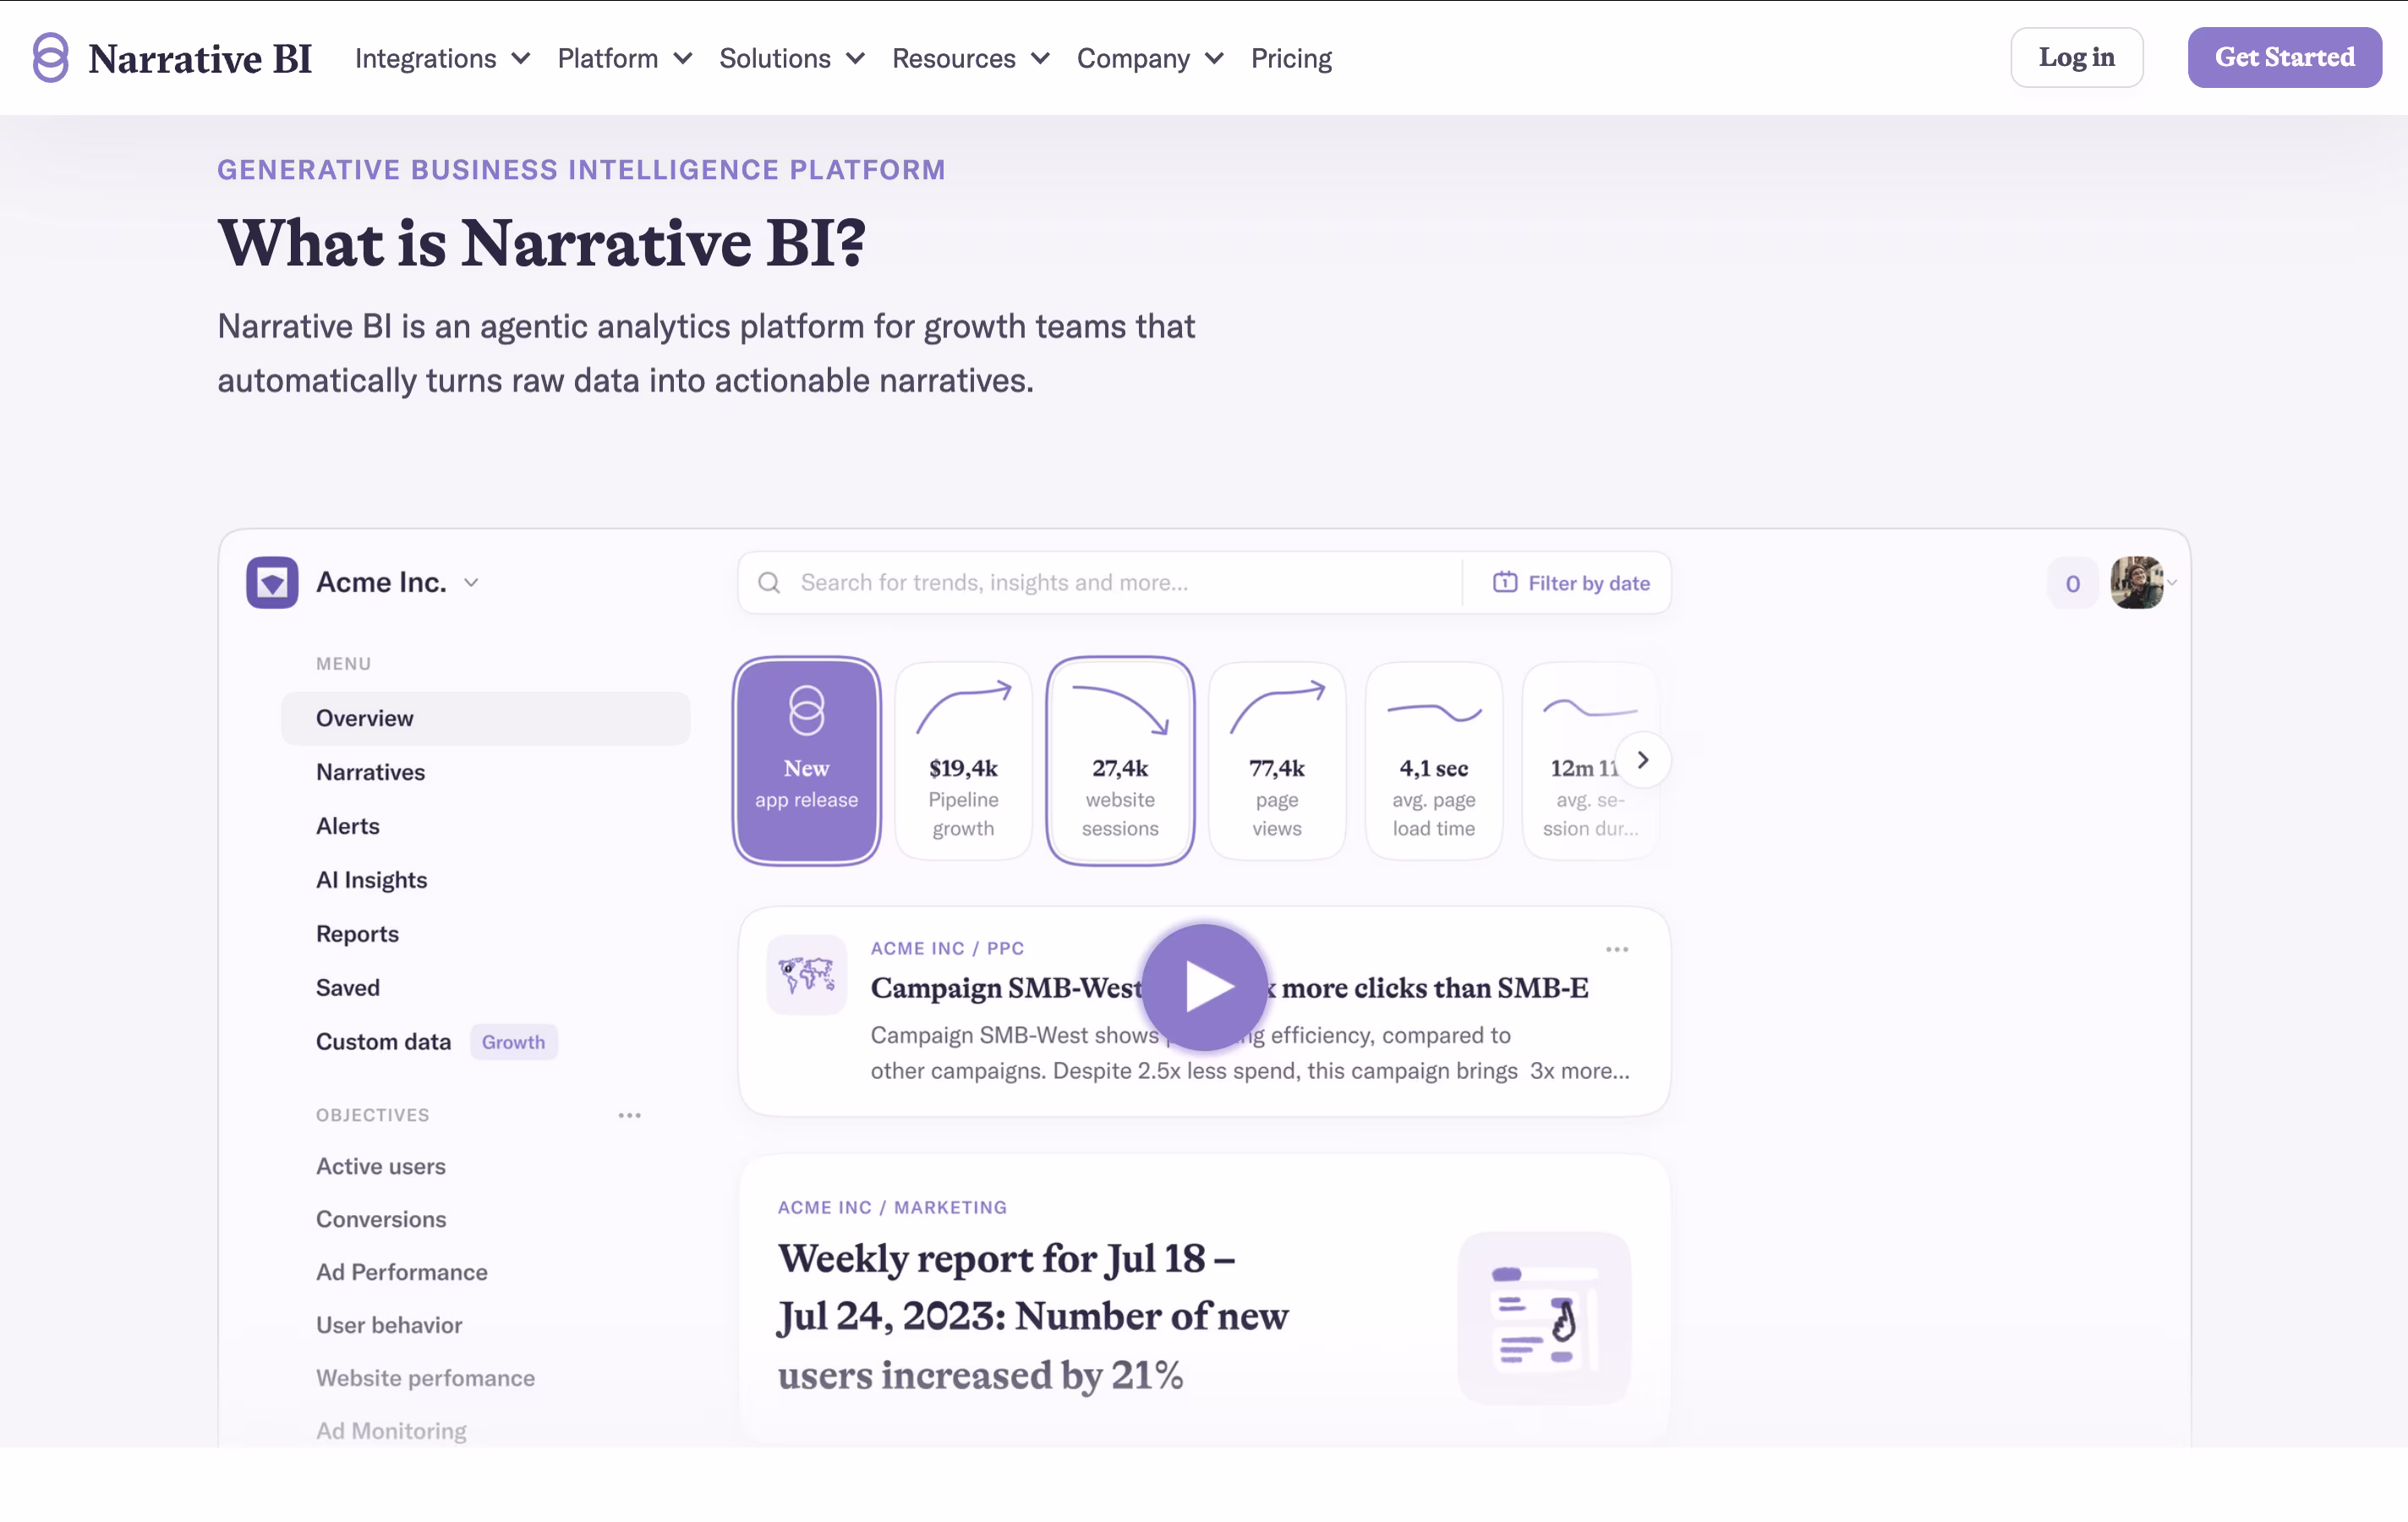Image resolution: width=2408 pixels, height=1522 pixels.
Task: Expand the Acme Inc. workspace chevron
Action: [x=471, y=583]
